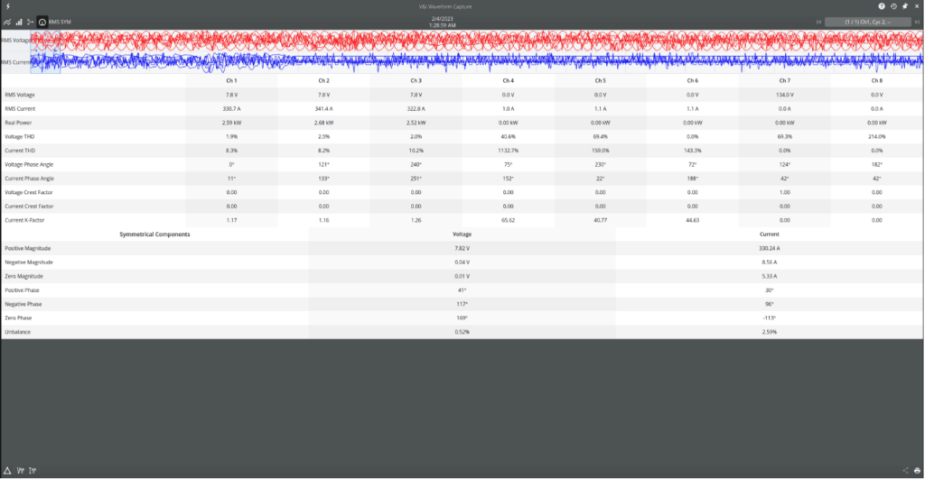The width and height of the screenshot is (925, 479).
Task: Click the Current Phase Angle row label
Action: [x=30, y=179]
